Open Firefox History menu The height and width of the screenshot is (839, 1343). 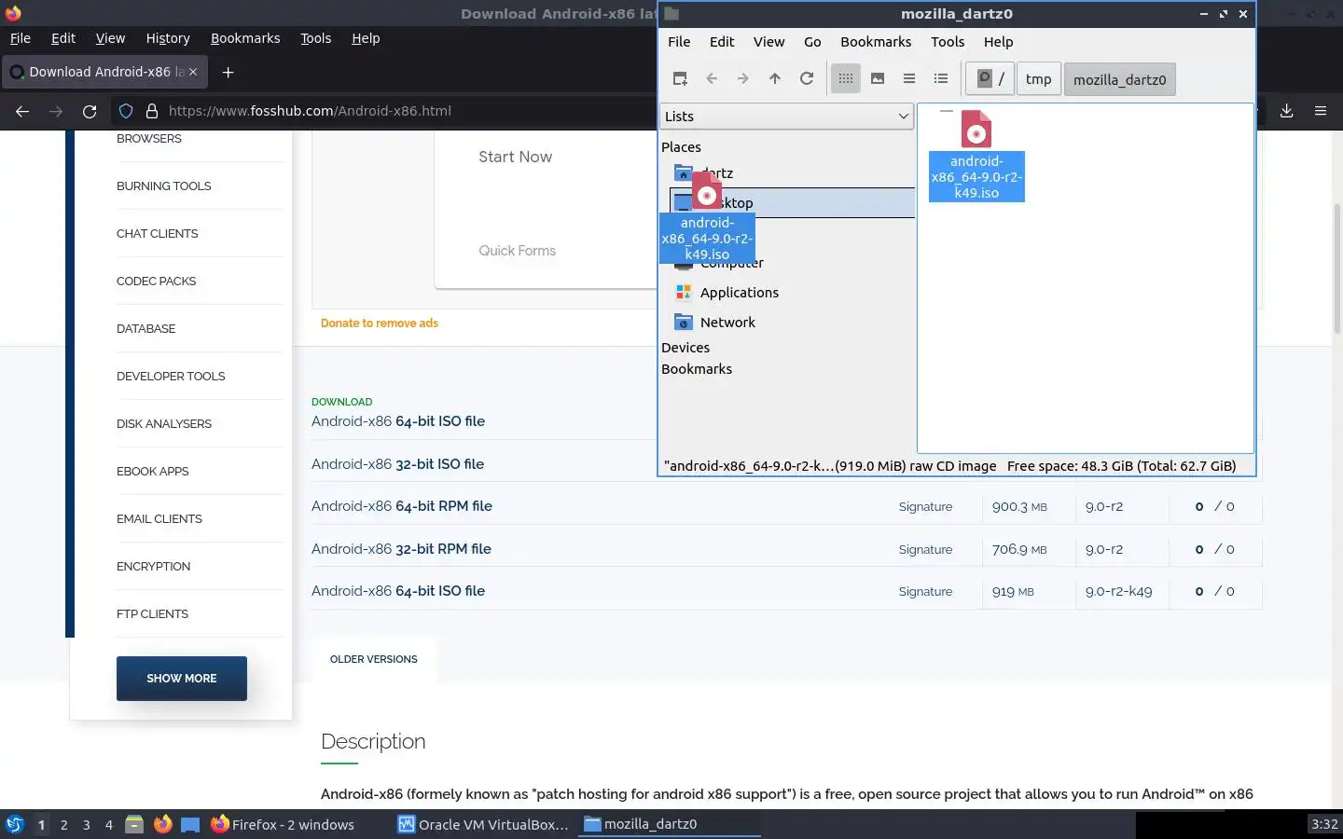pyautogui.click(x=168, y=38)
